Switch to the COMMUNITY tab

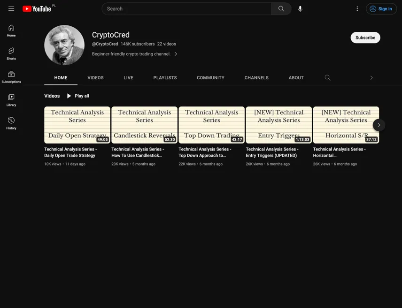pos(210,77)
